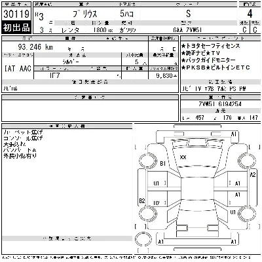The width and height of the screenshot is (262, 262).
Task: Select the 1800 cc displacement value
Action: (103, 29)
